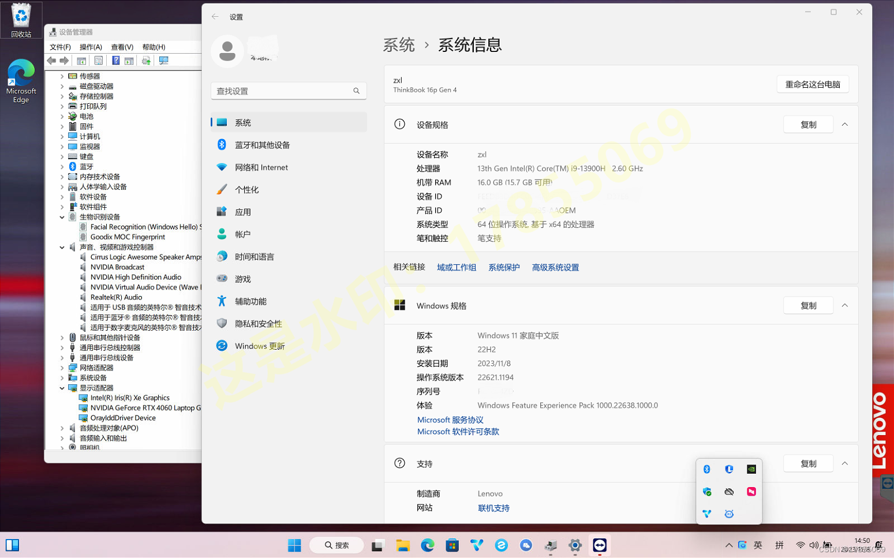Click Back arrow in Device Manager toolbar
Image resolution: width=894 pixels, height=558 pixels.
[x=52, y=61]
